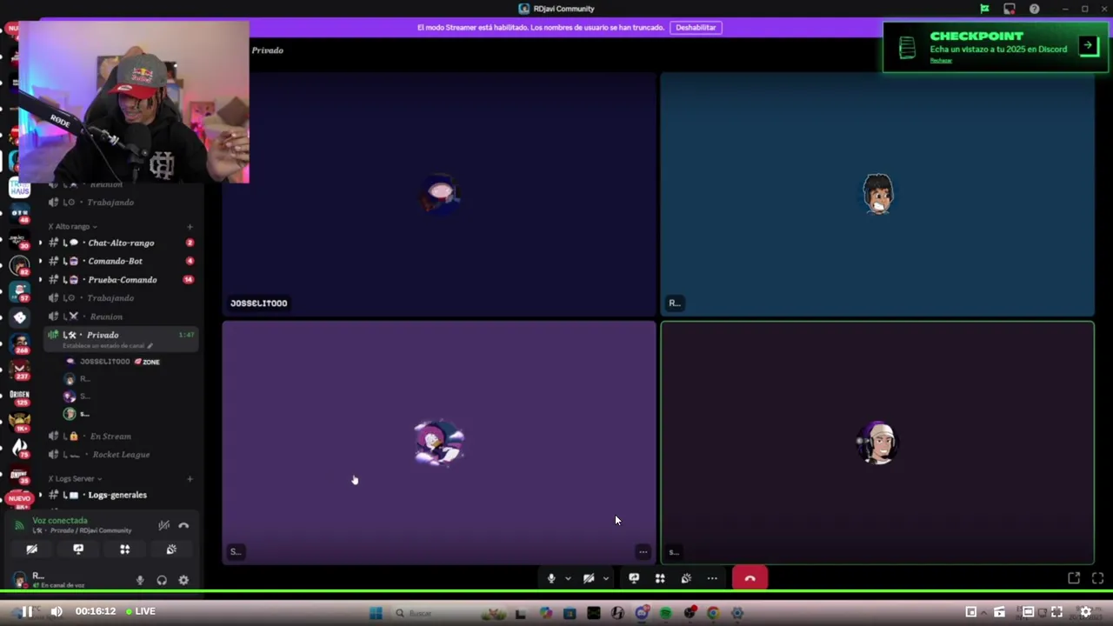Mute the stream volume speaker
1113x626 pixels.
[57, 611]
